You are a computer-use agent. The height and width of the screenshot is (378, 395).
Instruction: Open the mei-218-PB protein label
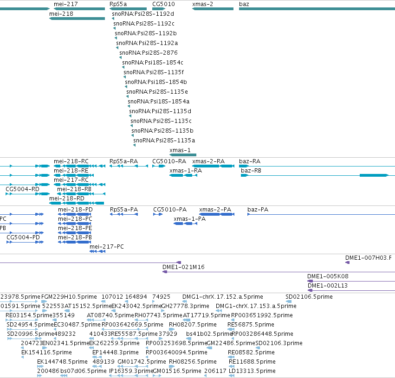[75, 237]
